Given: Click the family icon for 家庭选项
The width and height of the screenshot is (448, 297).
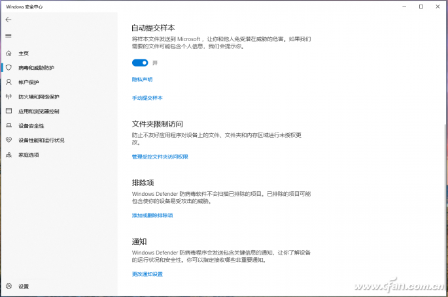Looking at the screenshot, I should click(x=9, y=155).
